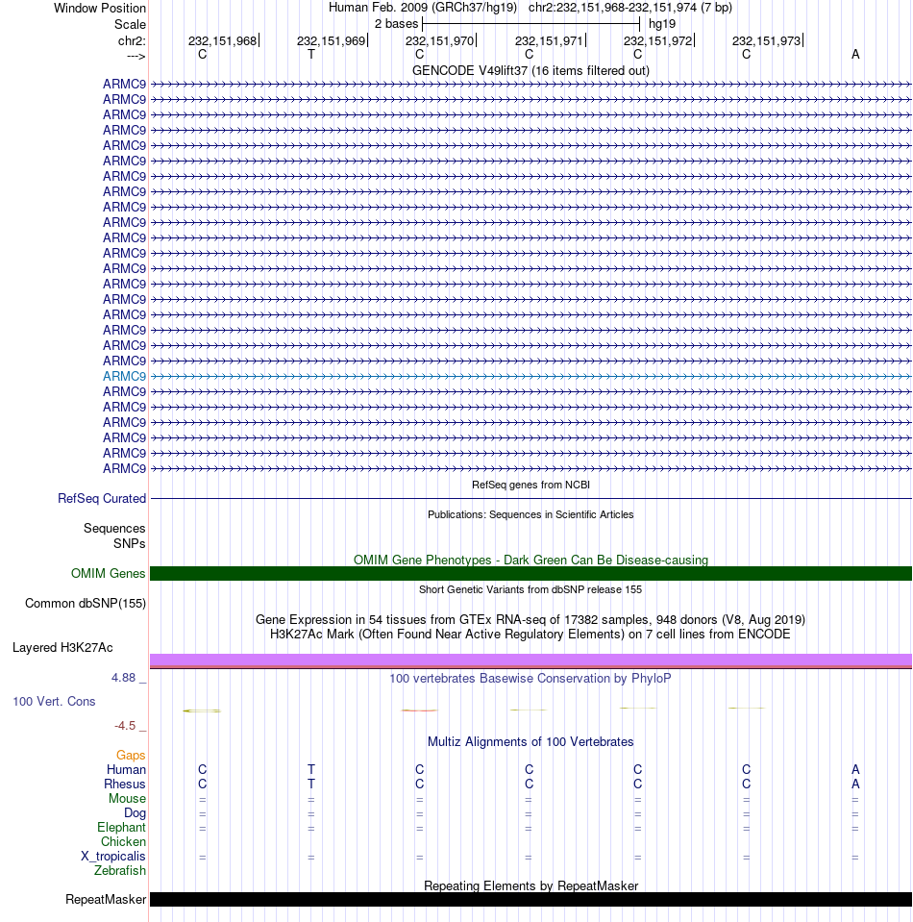Click the Mouse alignment row label
This screenshot has width=913, height=922.
click(127, 799)
